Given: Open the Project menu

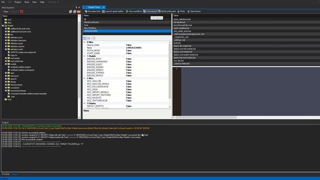Looking at the screenshot, I should pyautogui.click(x=18, y=2).
